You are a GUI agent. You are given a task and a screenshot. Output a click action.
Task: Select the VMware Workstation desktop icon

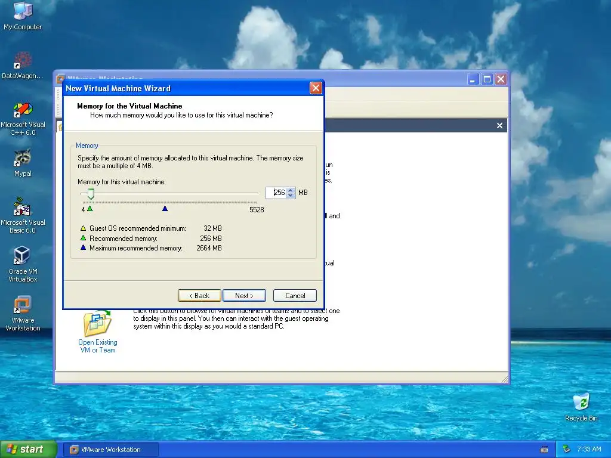(23, 314)
